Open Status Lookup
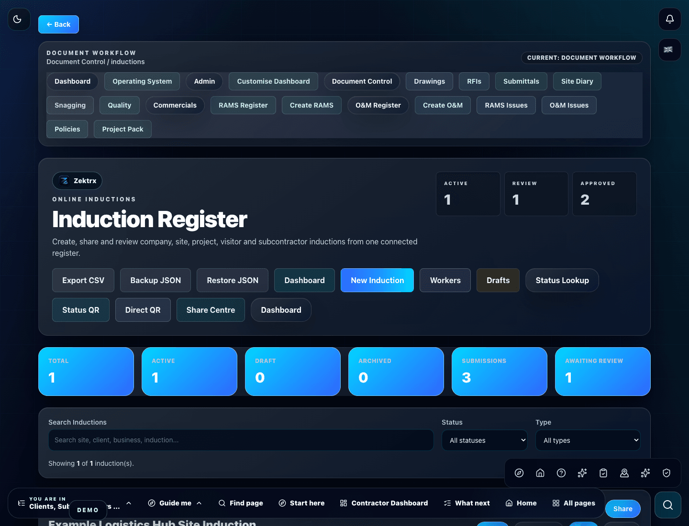 [x=562, y=280]
